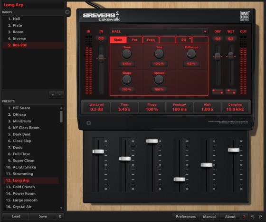This screenshot has height=222, width=266.
Task: Select the HiT Snare preset
Action: (x=31, y=108)
